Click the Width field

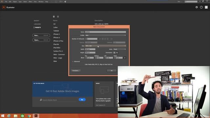click(x=90, y=49)
